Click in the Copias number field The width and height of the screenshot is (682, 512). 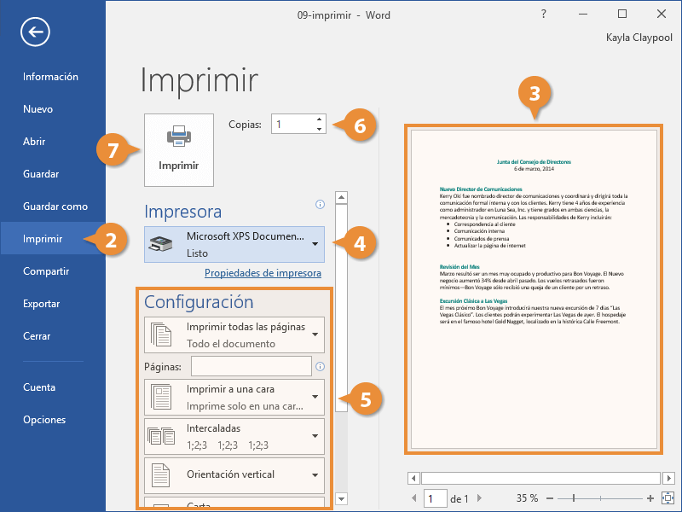(x=292, y=124)
